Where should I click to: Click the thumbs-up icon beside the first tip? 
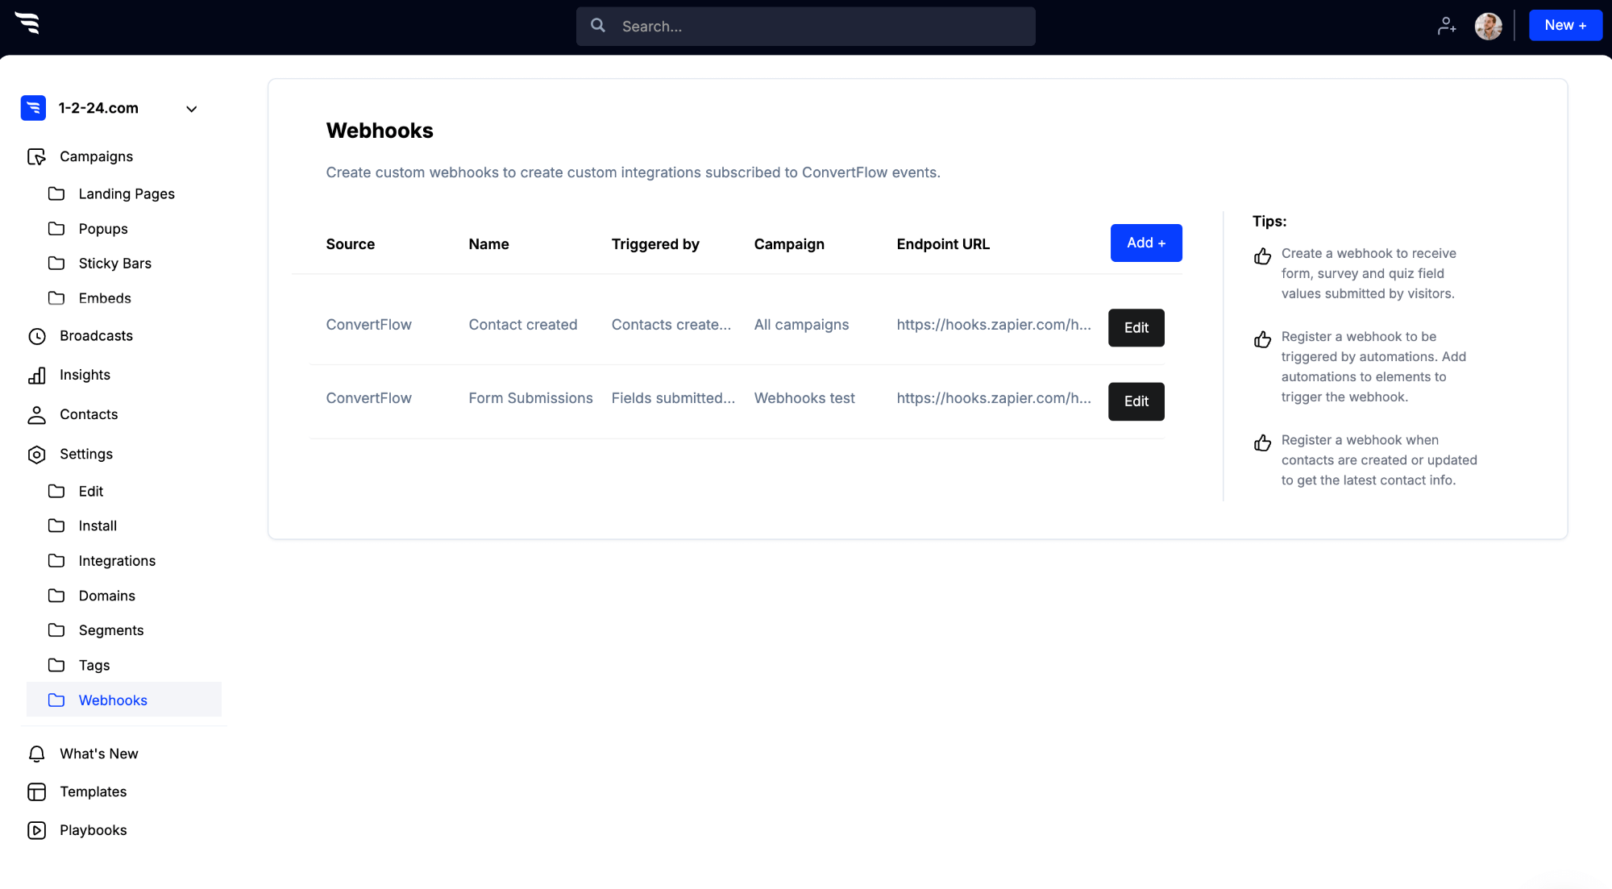tap(1262, 256)
